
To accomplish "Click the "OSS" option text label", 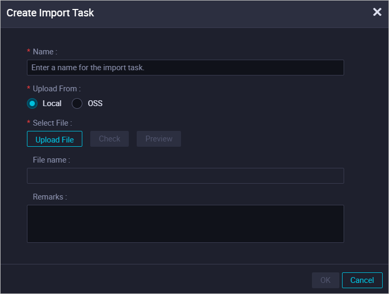I will (x=95, y=103).
